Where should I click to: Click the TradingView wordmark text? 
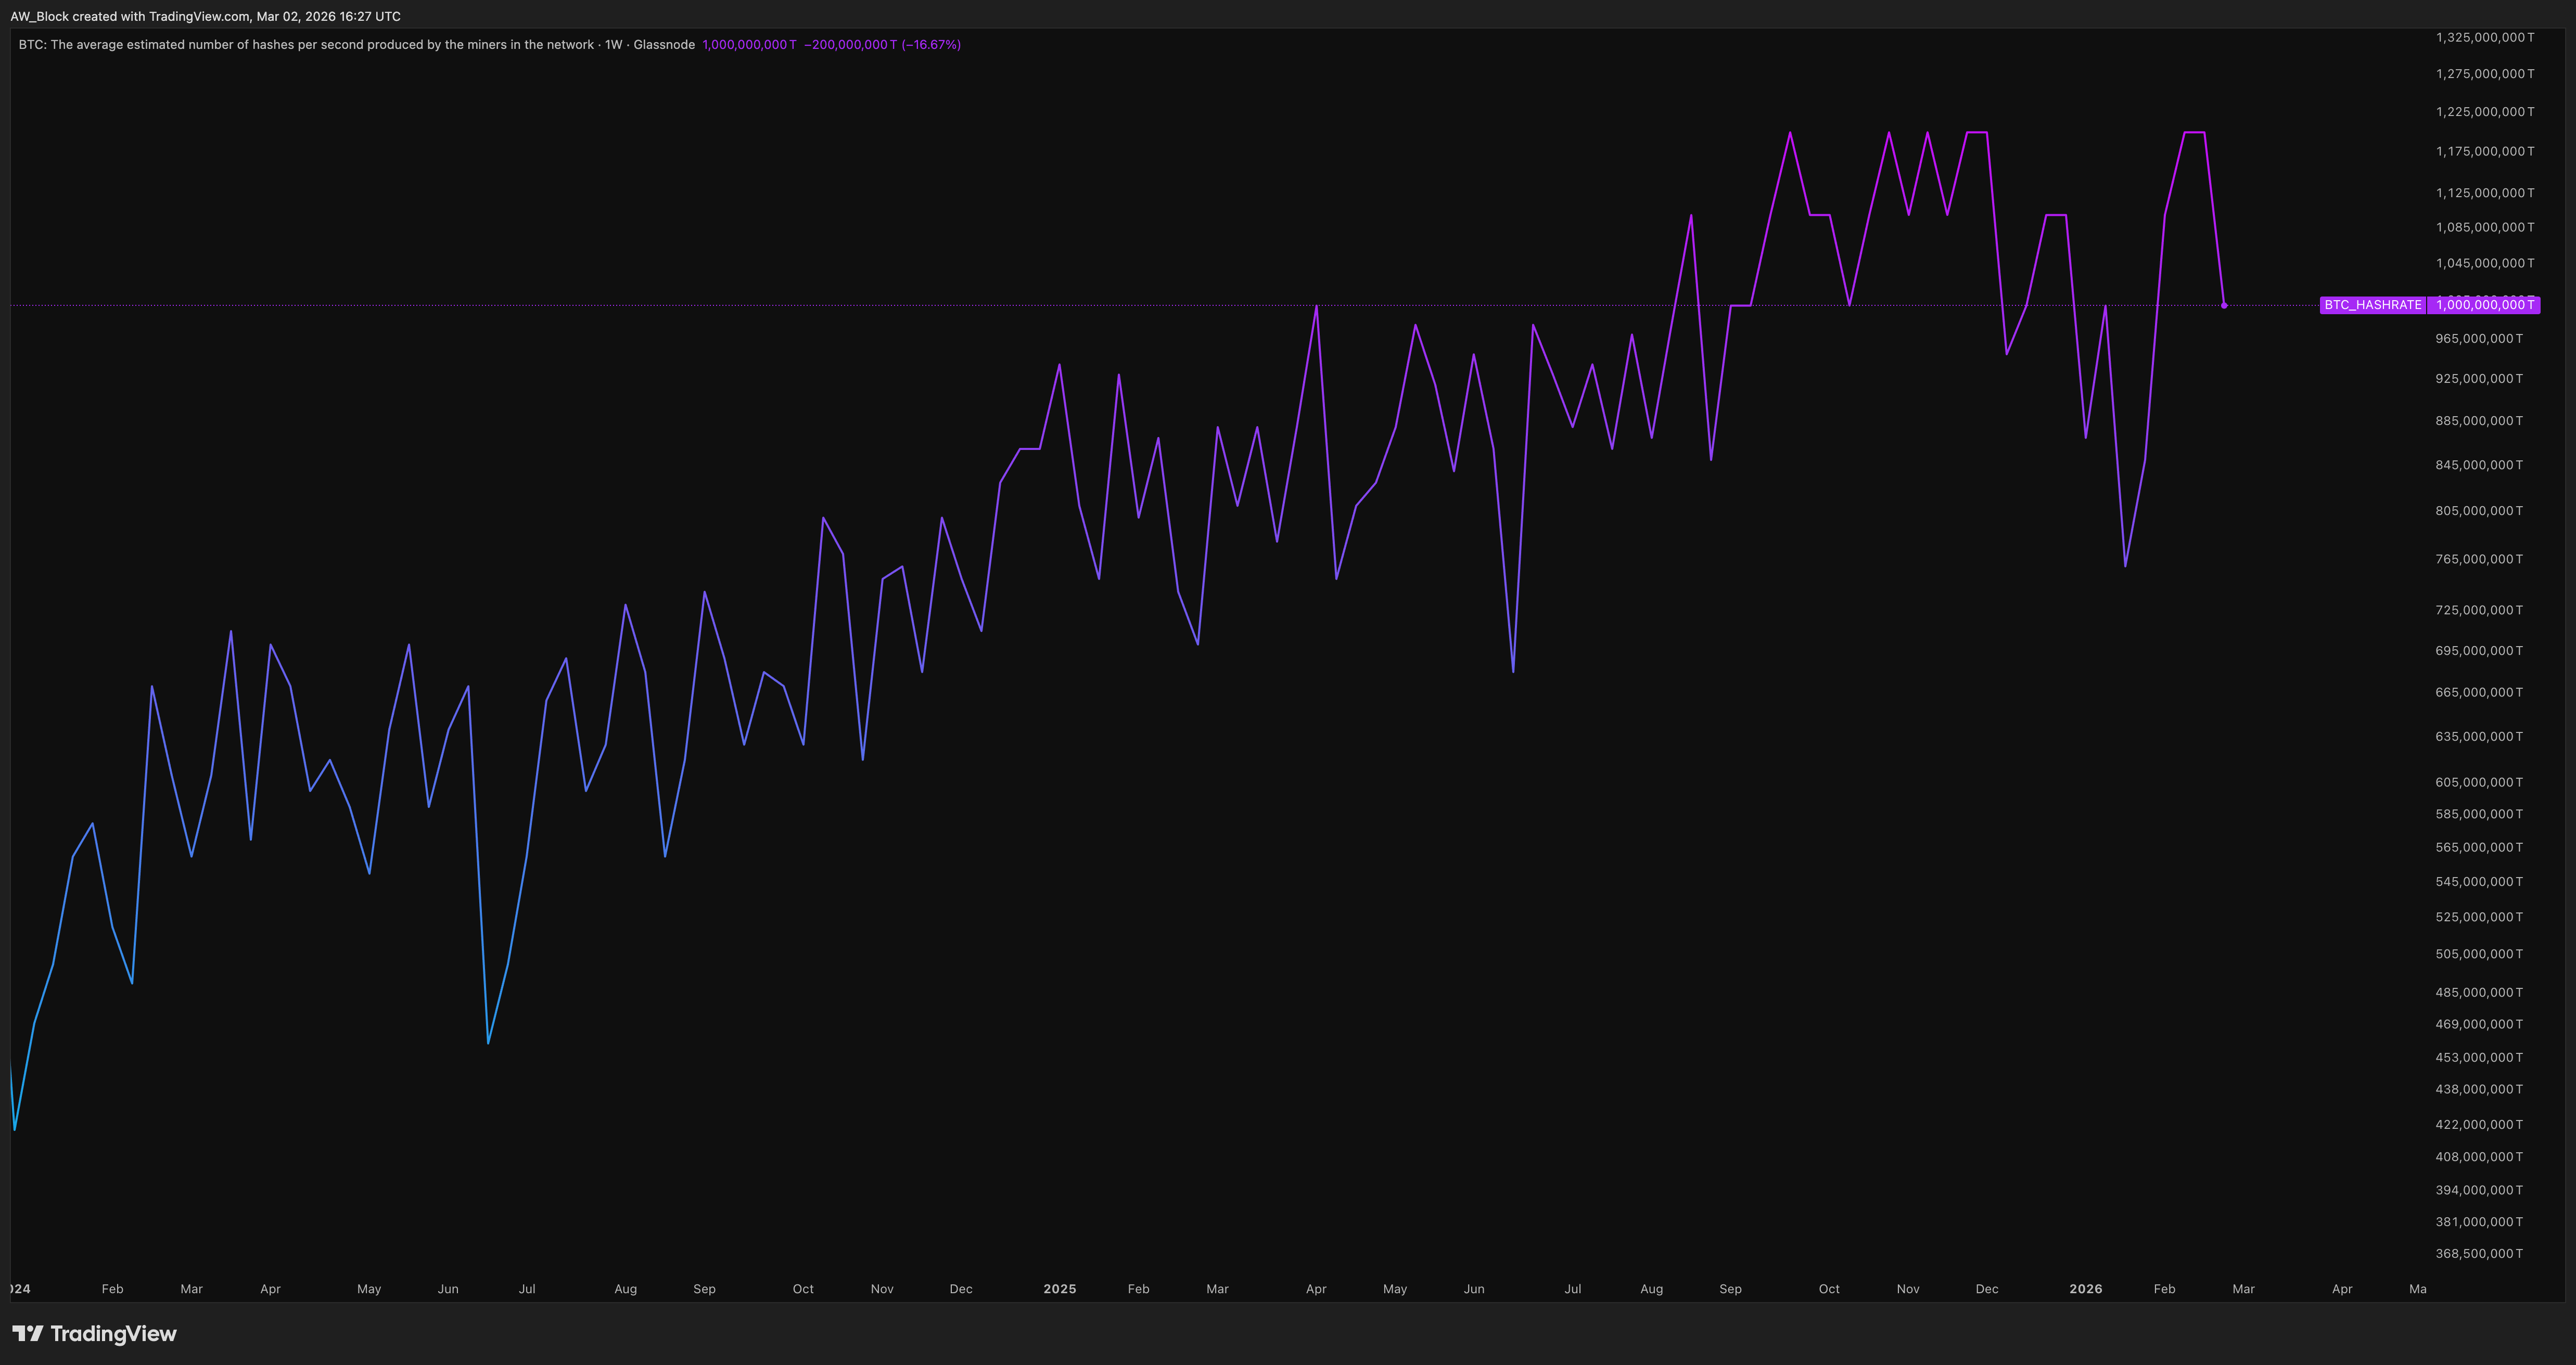pyautogui.click(x=113, y=1333)
